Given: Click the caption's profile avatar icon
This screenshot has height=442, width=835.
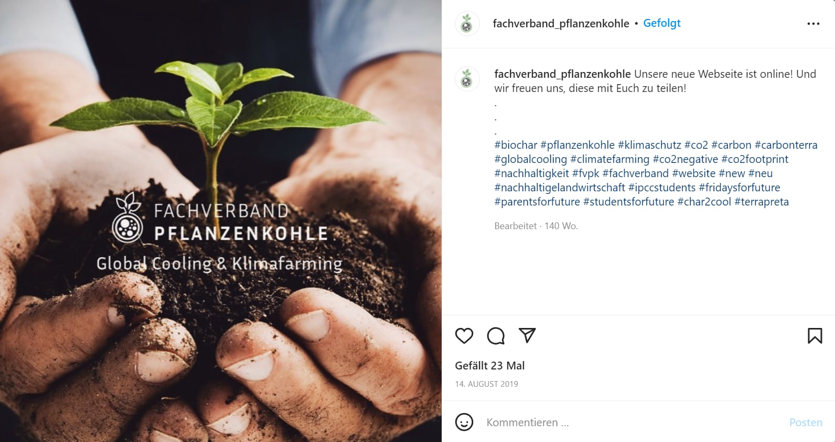Looking at the screenshot, I should pyautogui.click(x=467, y=79).
